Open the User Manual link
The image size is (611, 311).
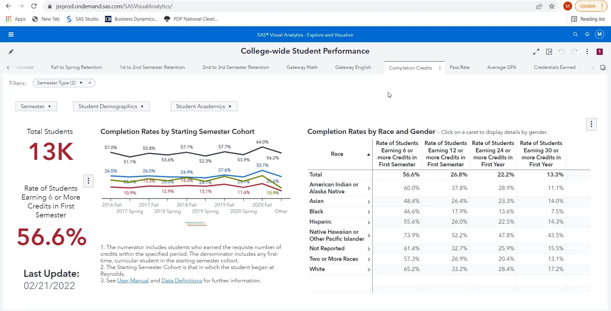133,281
